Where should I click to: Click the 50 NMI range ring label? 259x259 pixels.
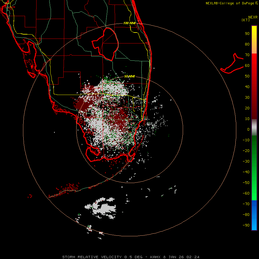point(129,76)
